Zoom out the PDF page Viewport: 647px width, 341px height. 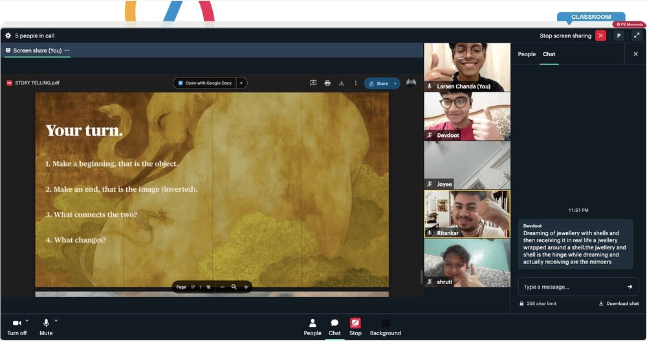(223, 287)
